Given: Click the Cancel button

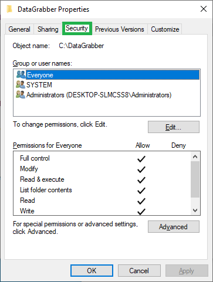Looking at the screenshot, I should point(139,271).
